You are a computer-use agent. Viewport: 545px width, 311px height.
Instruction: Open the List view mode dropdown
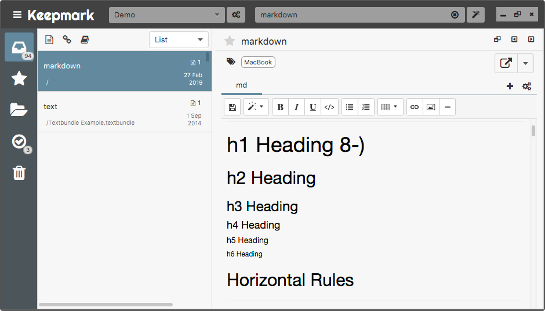click(x=179, y=39)
